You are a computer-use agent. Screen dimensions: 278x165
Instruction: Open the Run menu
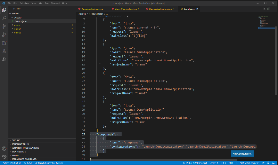tap(47, 3)
